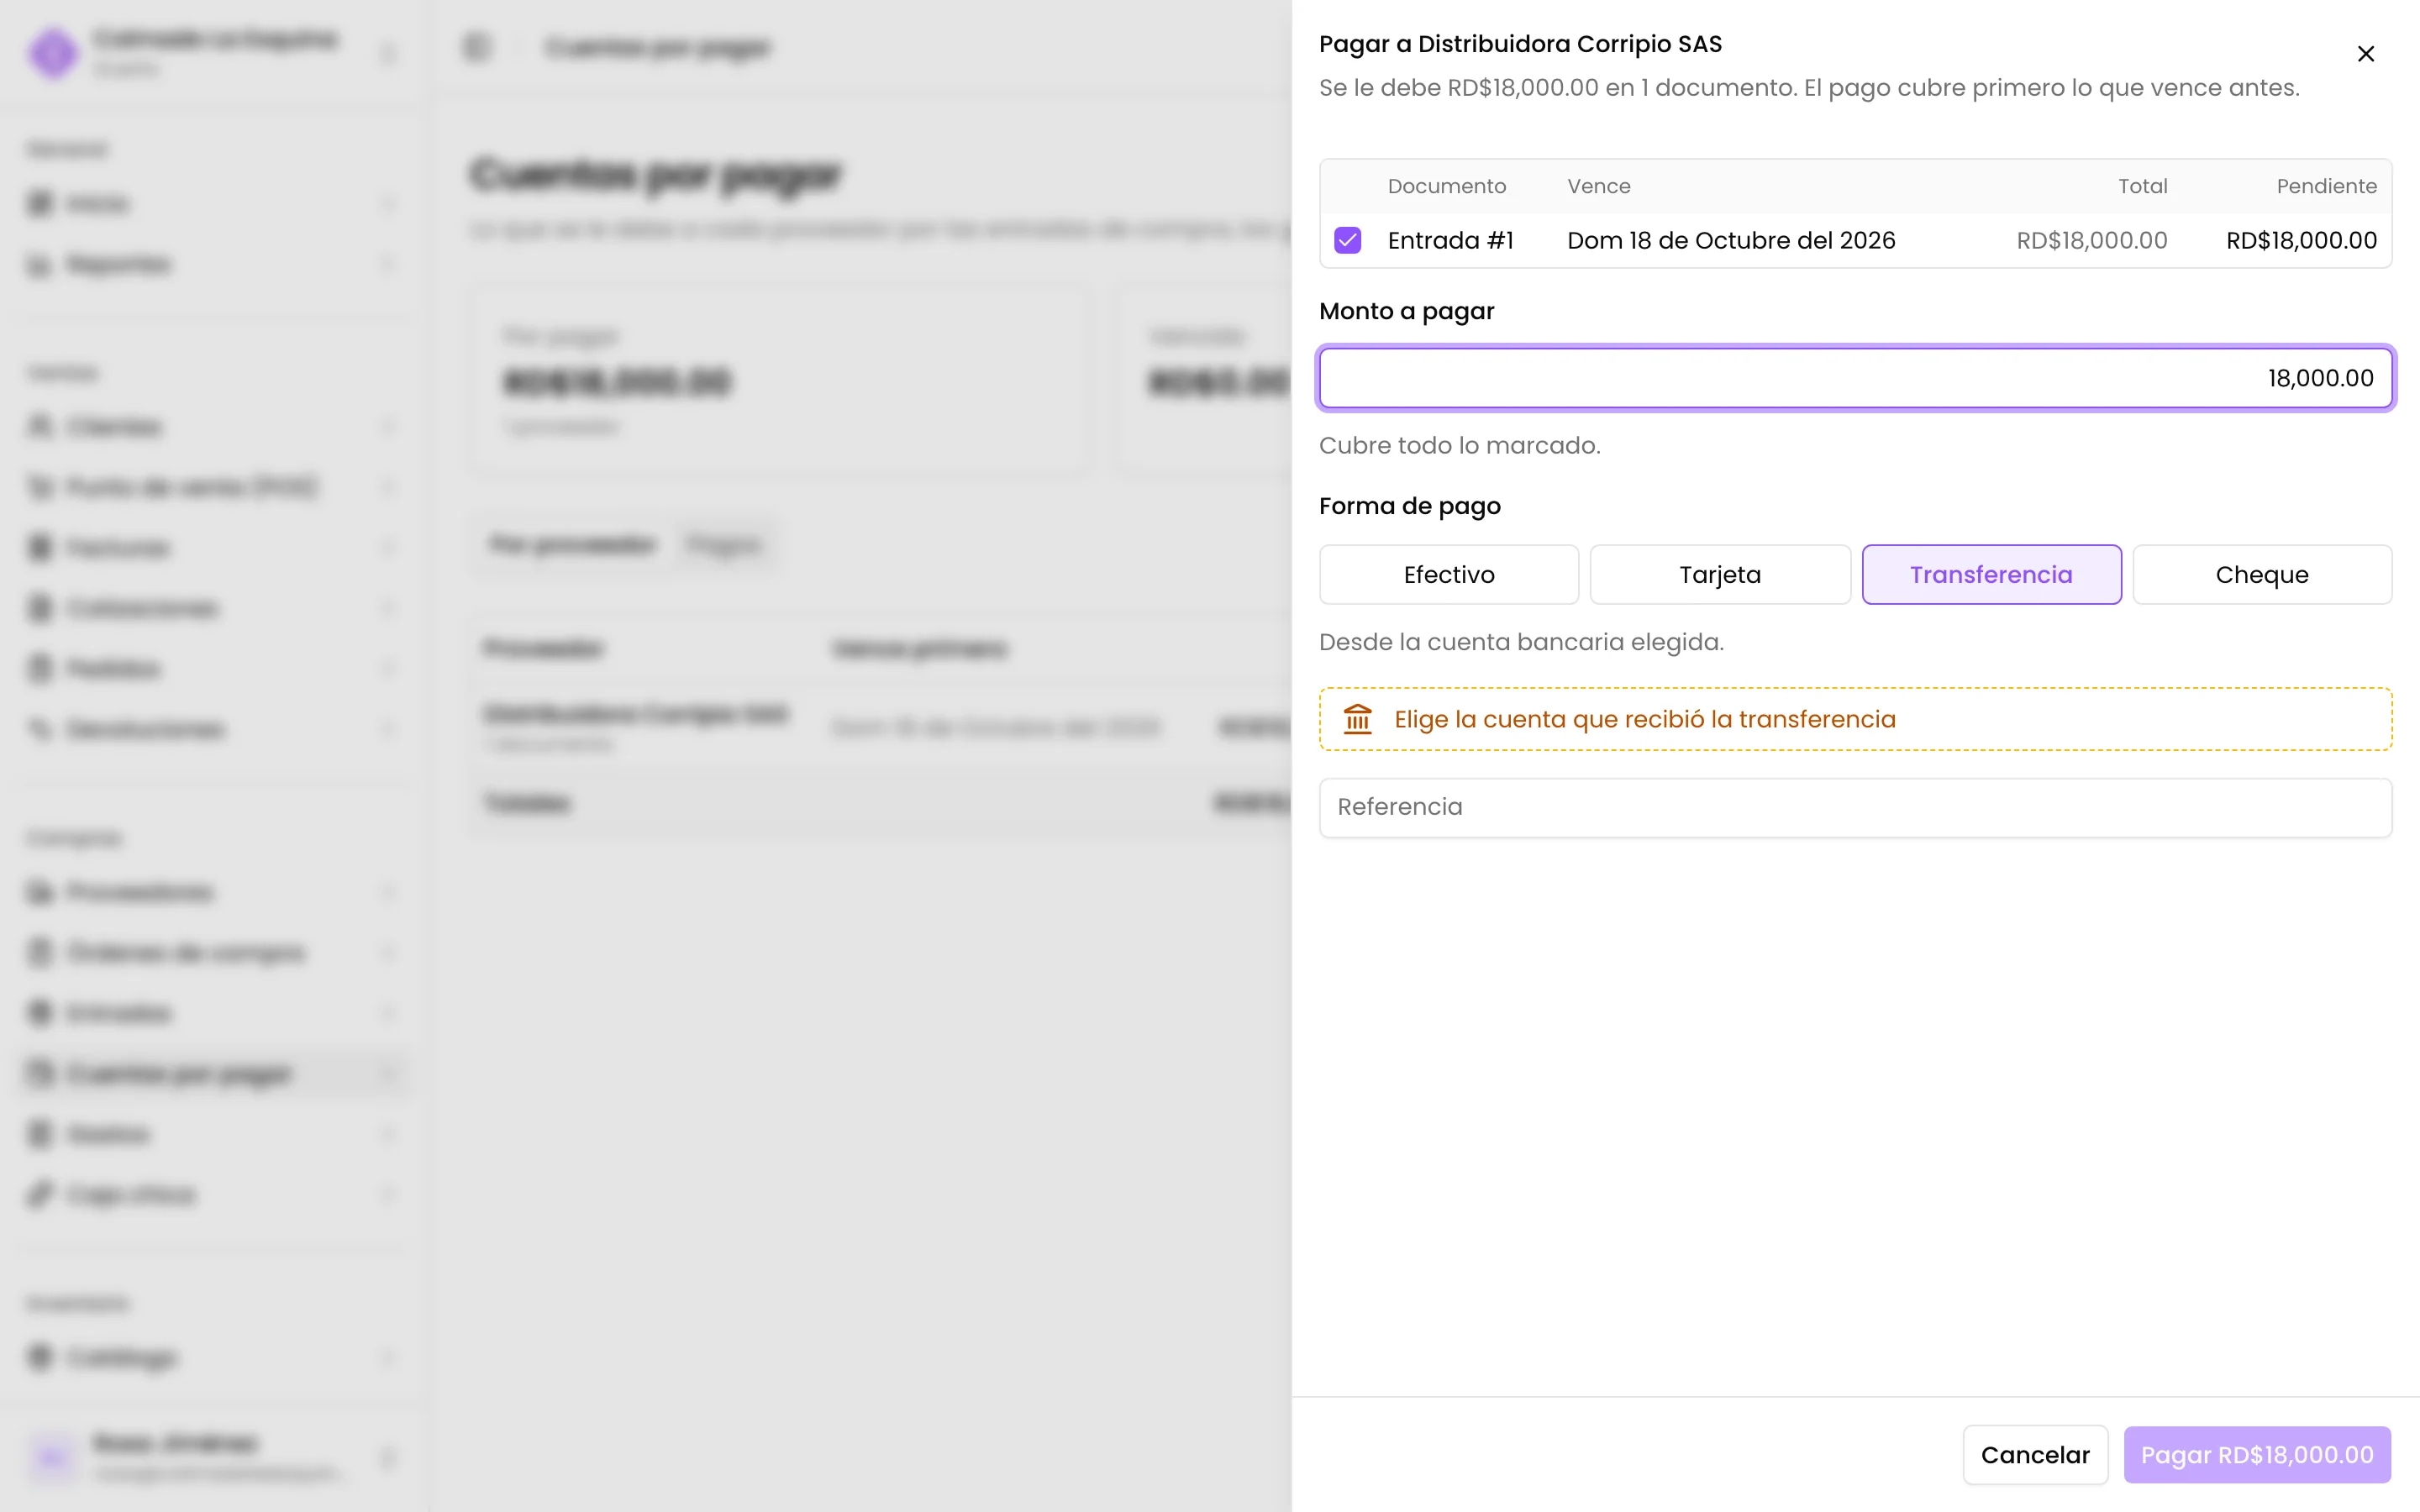Click the Pendiente column value RD$18,000.00

(2301, 240)
